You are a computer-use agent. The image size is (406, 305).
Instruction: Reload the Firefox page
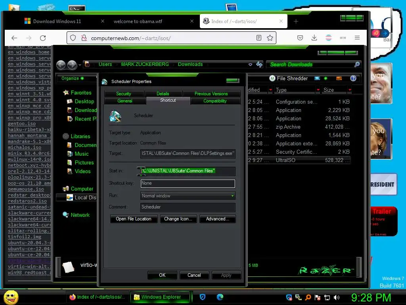pos(43,38)
